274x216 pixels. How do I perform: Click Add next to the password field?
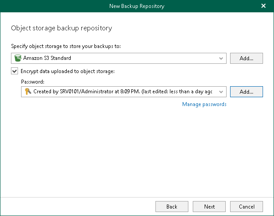click(246, 92)
